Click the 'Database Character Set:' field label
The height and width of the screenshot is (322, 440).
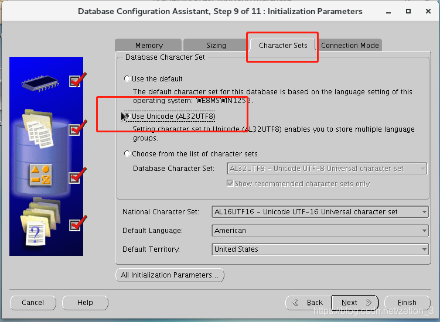point(173,169)
